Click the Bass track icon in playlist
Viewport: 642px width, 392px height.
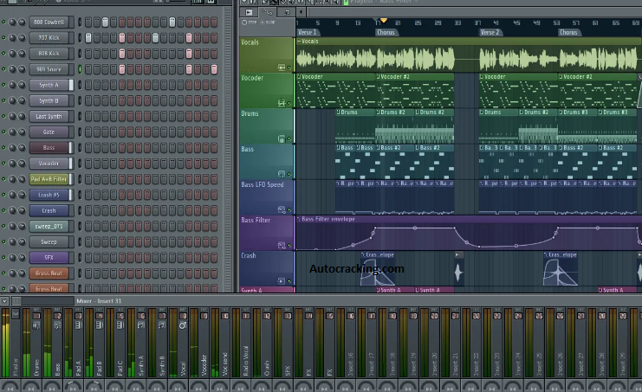click(x=282, y=174)
